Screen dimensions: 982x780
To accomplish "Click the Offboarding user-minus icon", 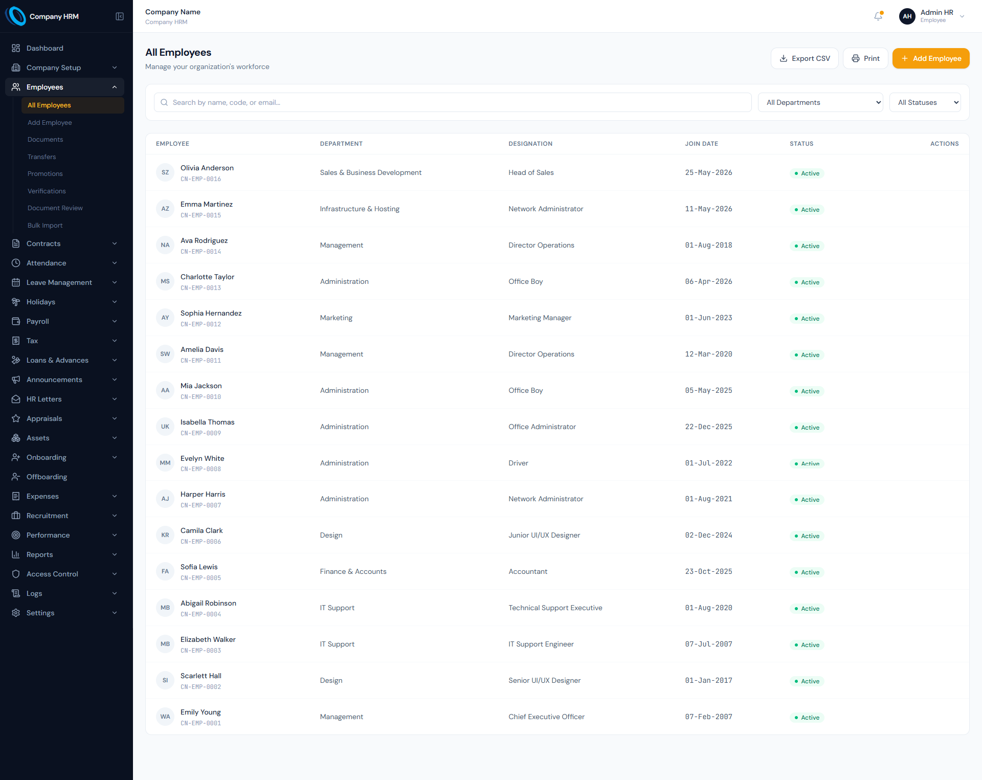I will click(x=16, y=477).
